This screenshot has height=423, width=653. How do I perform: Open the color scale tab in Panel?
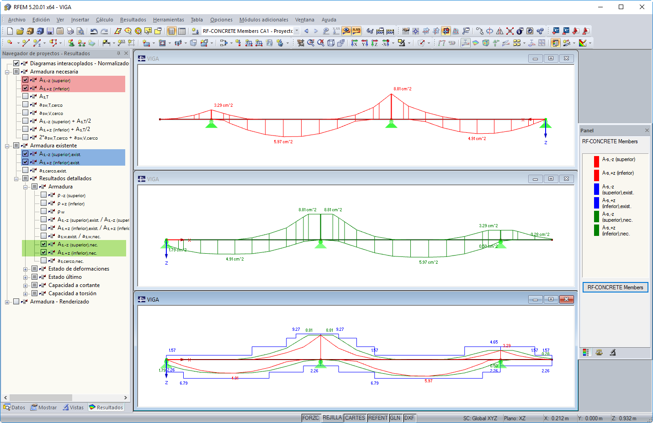click(x=586, y=352)
